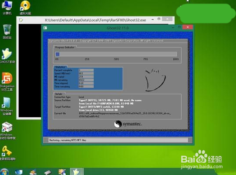Viewport: 236px width, 175px height.
Task: Click the colorful picture taskbar icon
Action: pyautogui.click(x=62, y=172)
